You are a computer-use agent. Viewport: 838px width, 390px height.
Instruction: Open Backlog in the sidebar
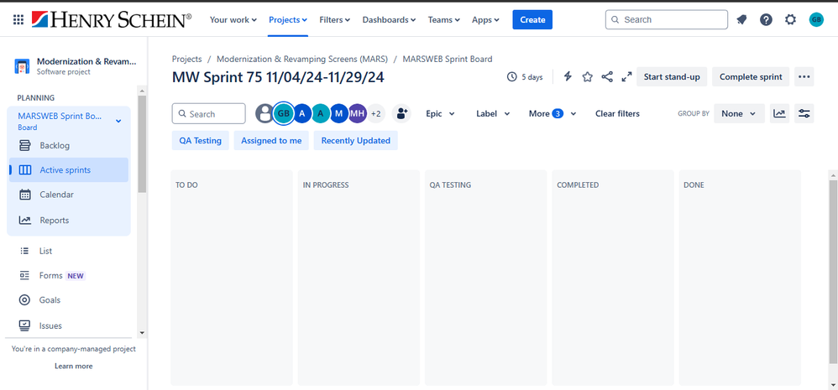pyautogui.click(x=68, y=145)
